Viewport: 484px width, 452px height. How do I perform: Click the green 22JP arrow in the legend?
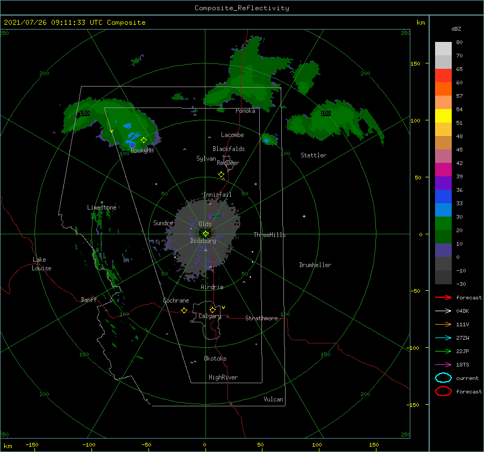[x=443, y=351]
